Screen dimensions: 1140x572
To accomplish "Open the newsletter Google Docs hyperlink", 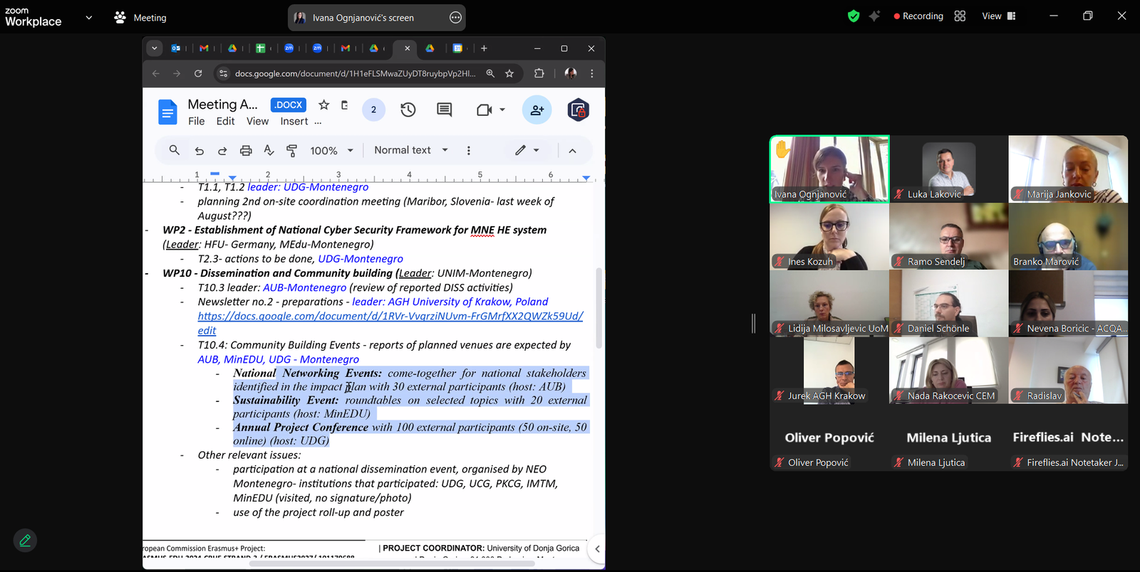I will tap(390, 316).
